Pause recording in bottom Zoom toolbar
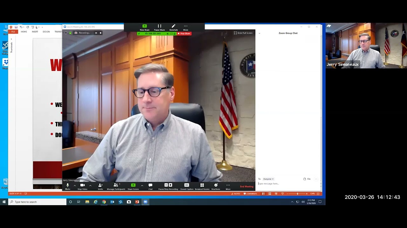The height and width of the screenshot is (228, 407). click(x=166, y=185)
